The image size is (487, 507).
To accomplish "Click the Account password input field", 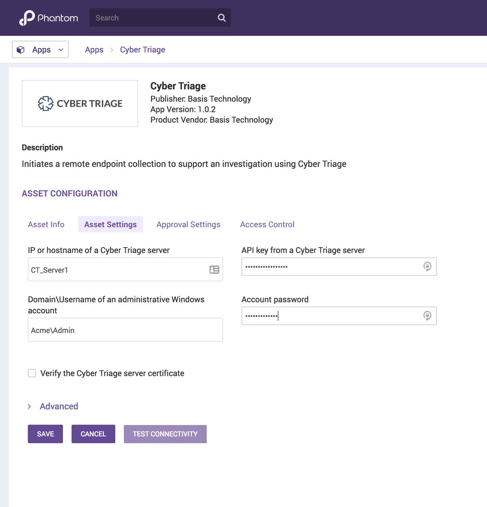I will click(339, 316).
